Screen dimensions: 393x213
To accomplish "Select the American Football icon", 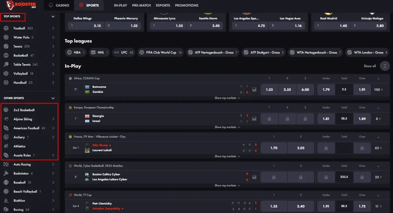I will [6, 128].
